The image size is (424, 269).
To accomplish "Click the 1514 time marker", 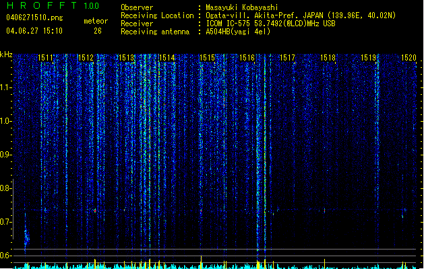I will pos(167,58).
